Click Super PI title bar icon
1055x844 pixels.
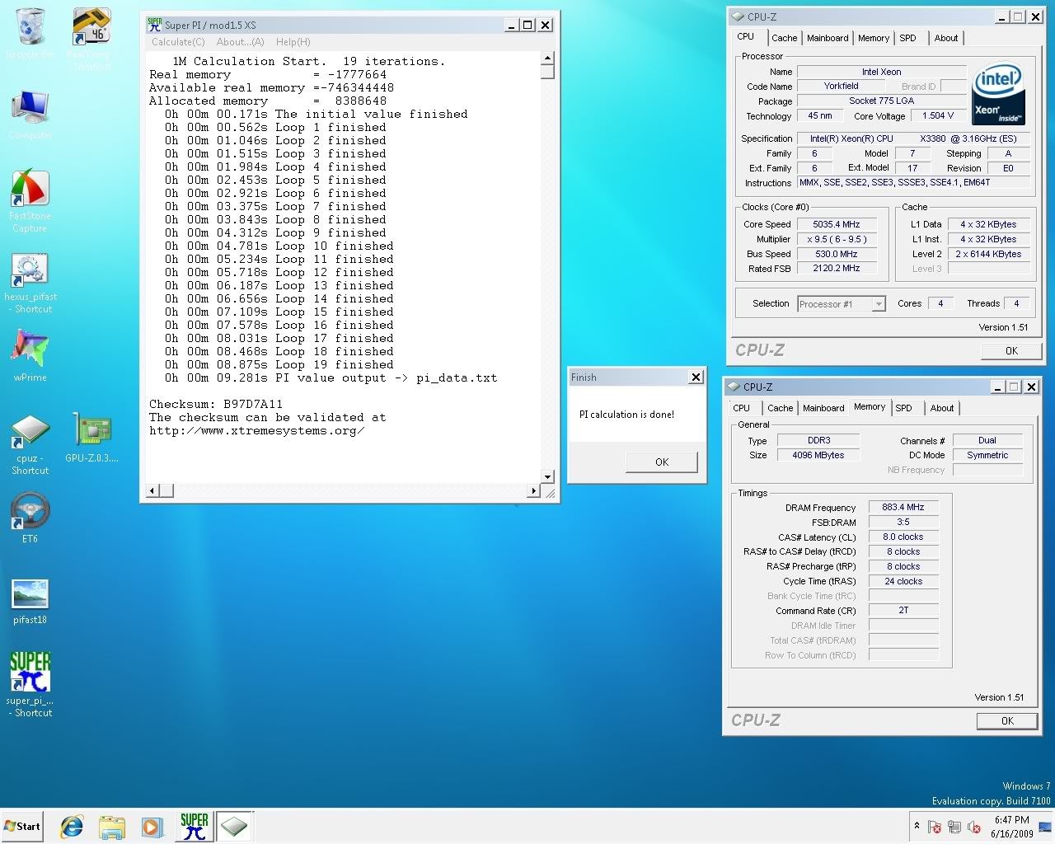[154, 25]
